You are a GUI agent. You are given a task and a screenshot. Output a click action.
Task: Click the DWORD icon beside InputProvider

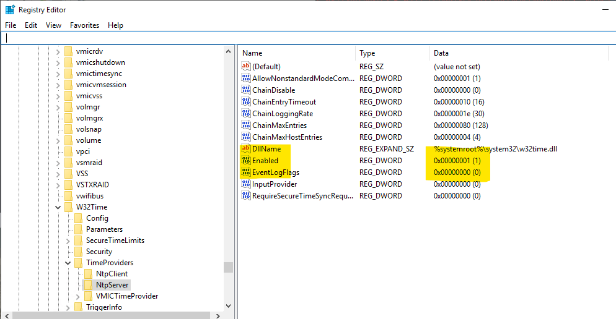(246, 184)
